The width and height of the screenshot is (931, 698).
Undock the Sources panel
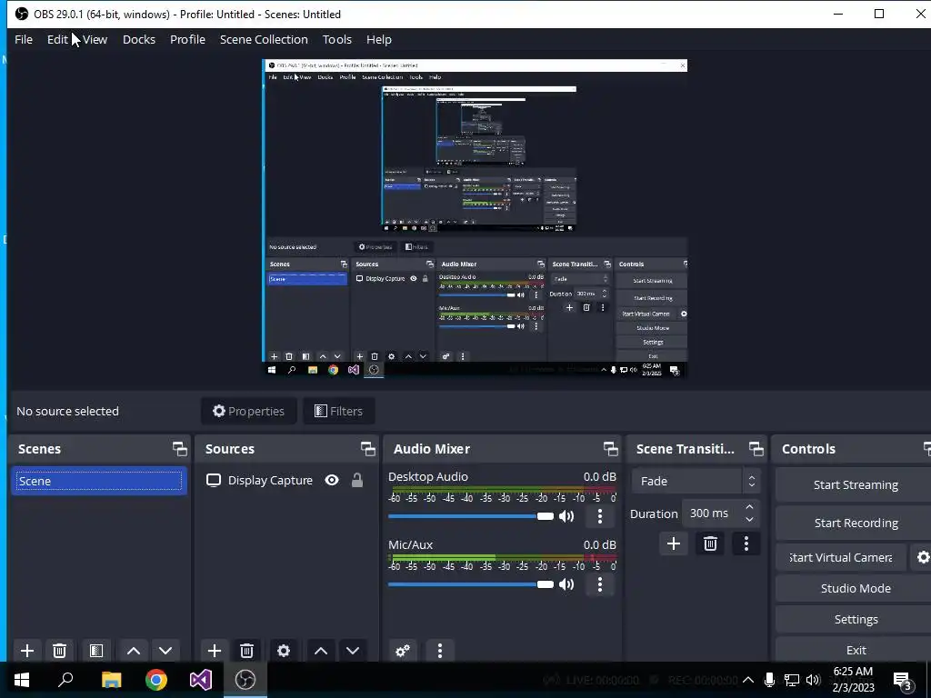point(368,449)
